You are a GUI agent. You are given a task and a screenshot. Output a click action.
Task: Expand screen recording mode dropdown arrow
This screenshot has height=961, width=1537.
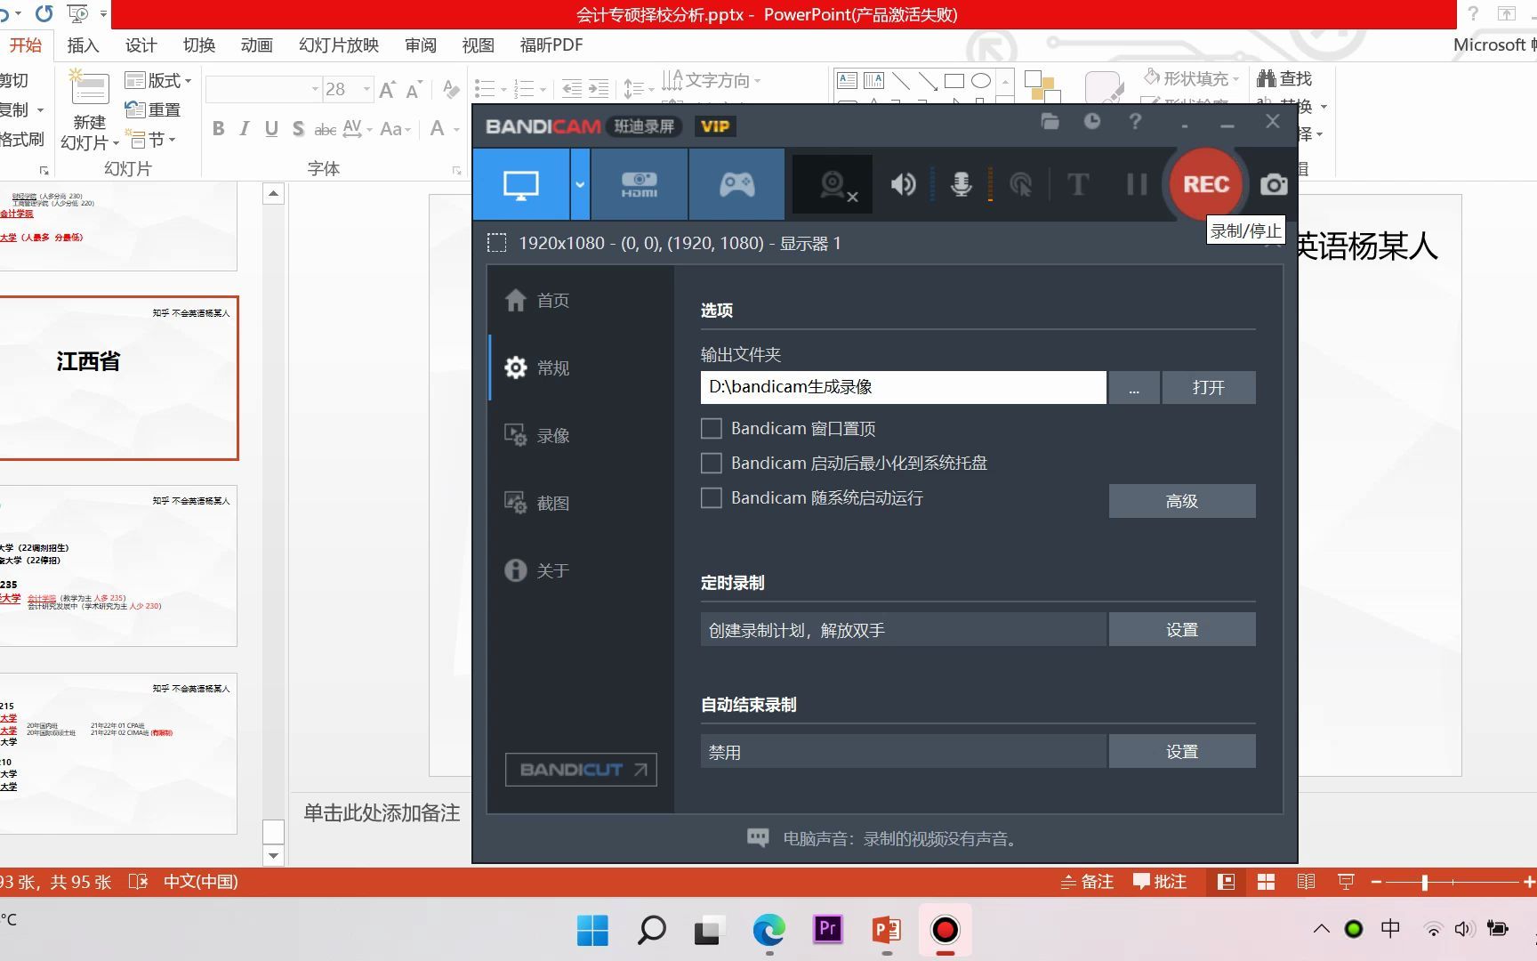click(580, 184)
